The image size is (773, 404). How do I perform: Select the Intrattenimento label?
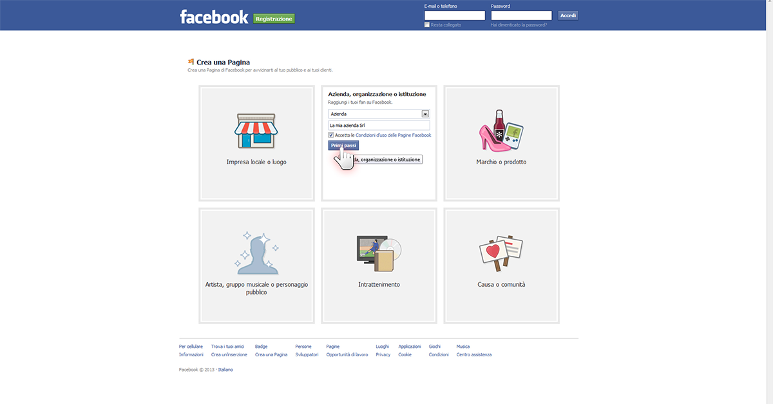click(379, 284)
